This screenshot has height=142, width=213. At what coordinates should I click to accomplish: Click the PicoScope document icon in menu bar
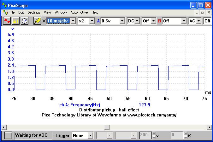(x=5, y=13)
